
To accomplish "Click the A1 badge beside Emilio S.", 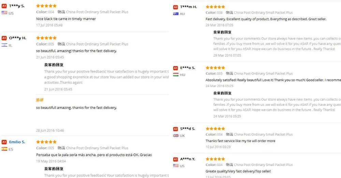I will [4, 142].
